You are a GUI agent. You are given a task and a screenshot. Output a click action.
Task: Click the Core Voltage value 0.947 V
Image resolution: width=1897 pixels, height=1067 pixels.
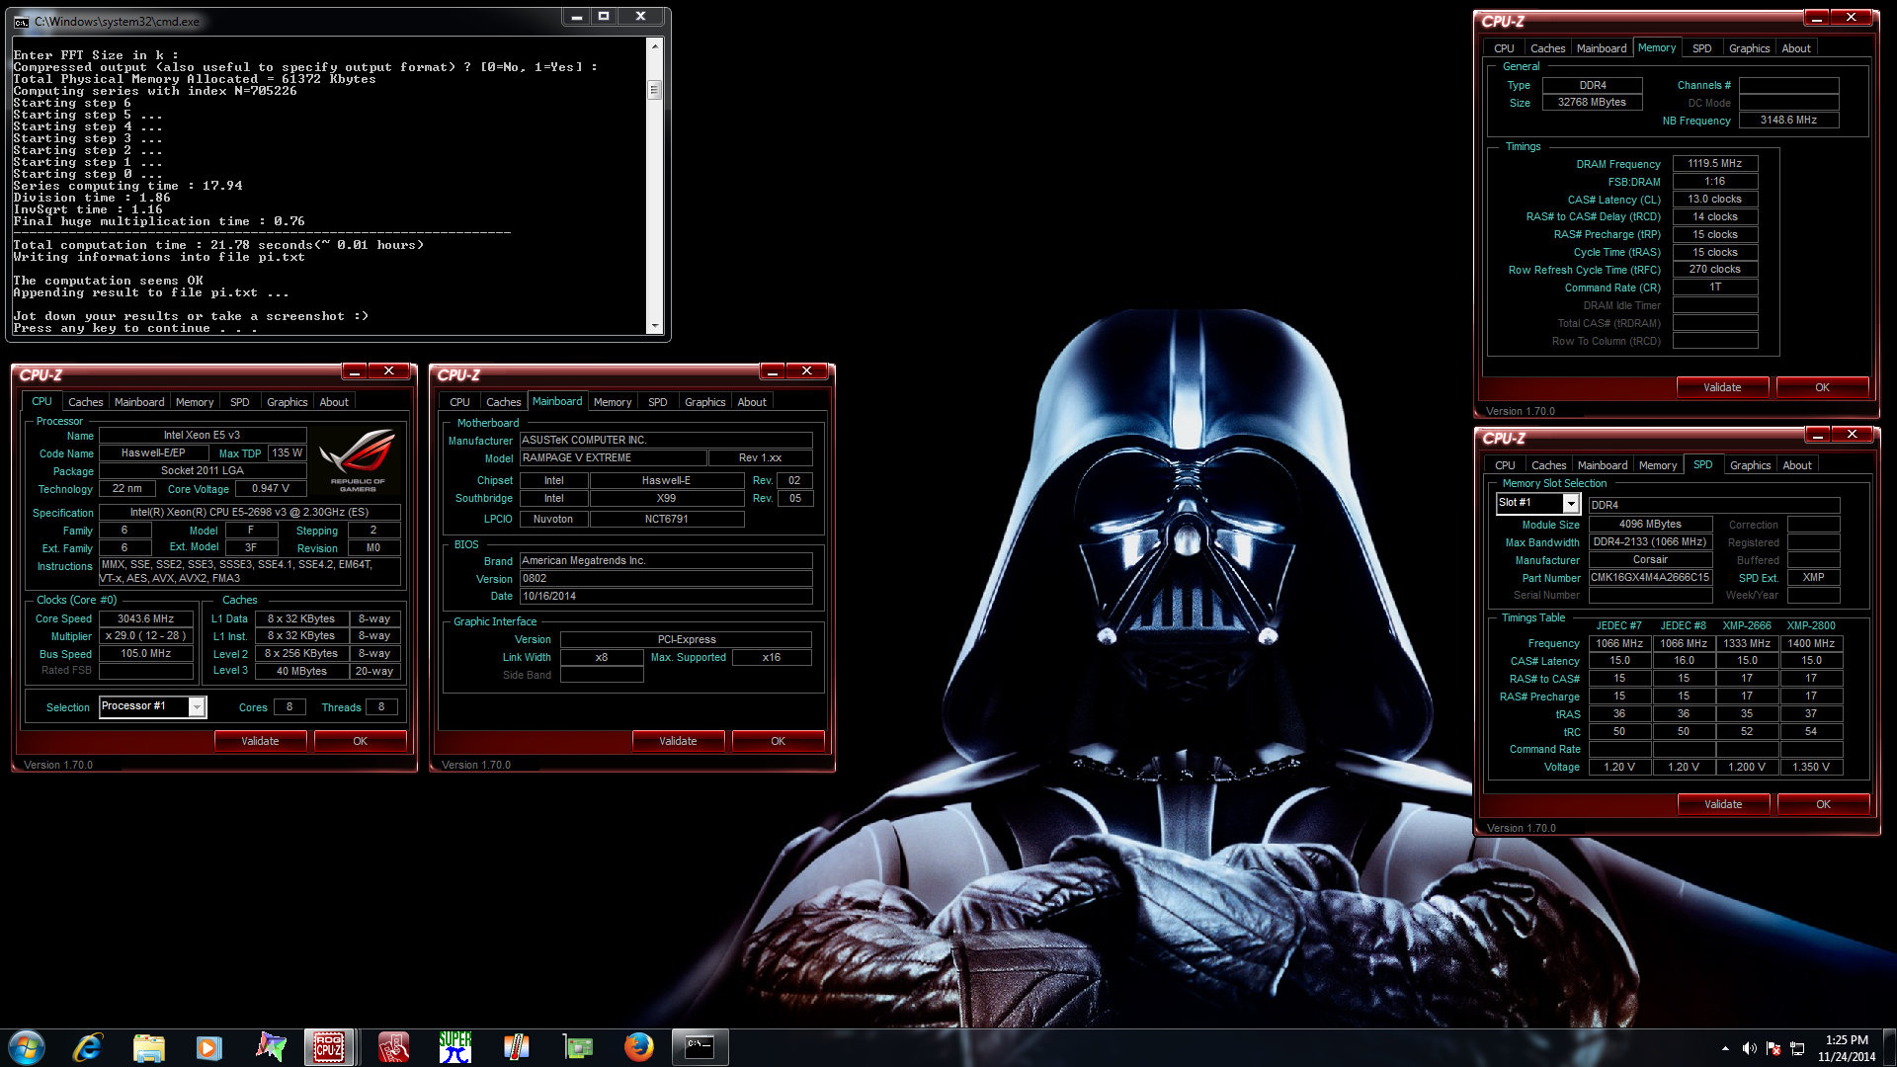pyautogui.click(x=271, y=489)
